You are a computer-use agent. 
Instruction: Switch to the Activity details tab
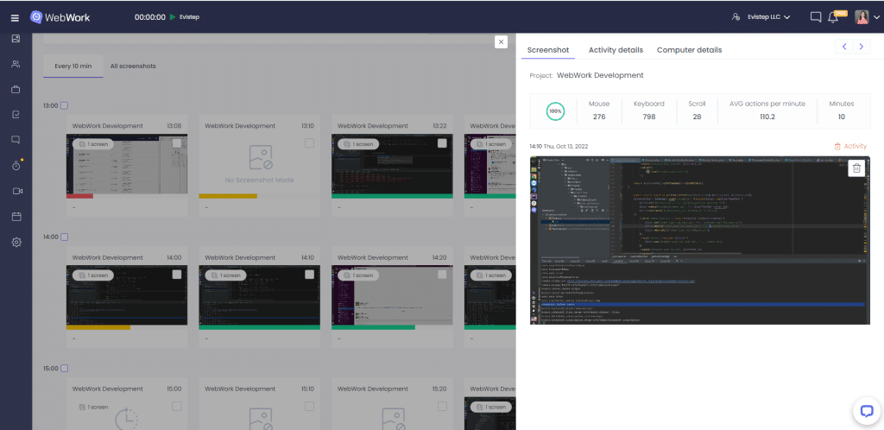click(616, 49)
